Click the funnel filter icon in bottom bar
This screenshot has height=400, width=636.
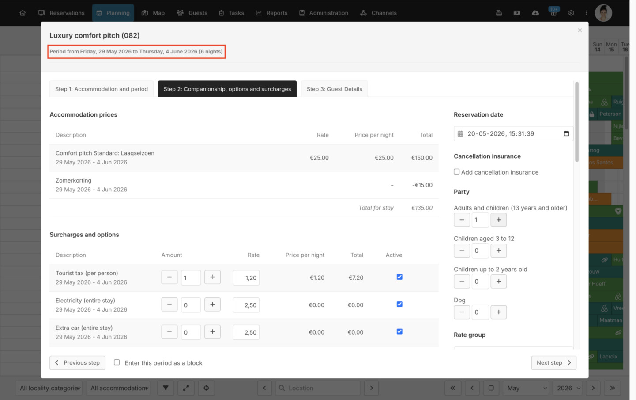[x=166, y=388]
